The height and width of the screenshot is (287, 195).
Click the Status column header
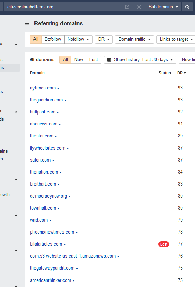[165, 73]
